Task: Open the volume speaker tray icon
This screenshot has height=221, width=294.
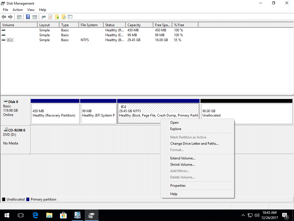Action: [x=257, y=215]
